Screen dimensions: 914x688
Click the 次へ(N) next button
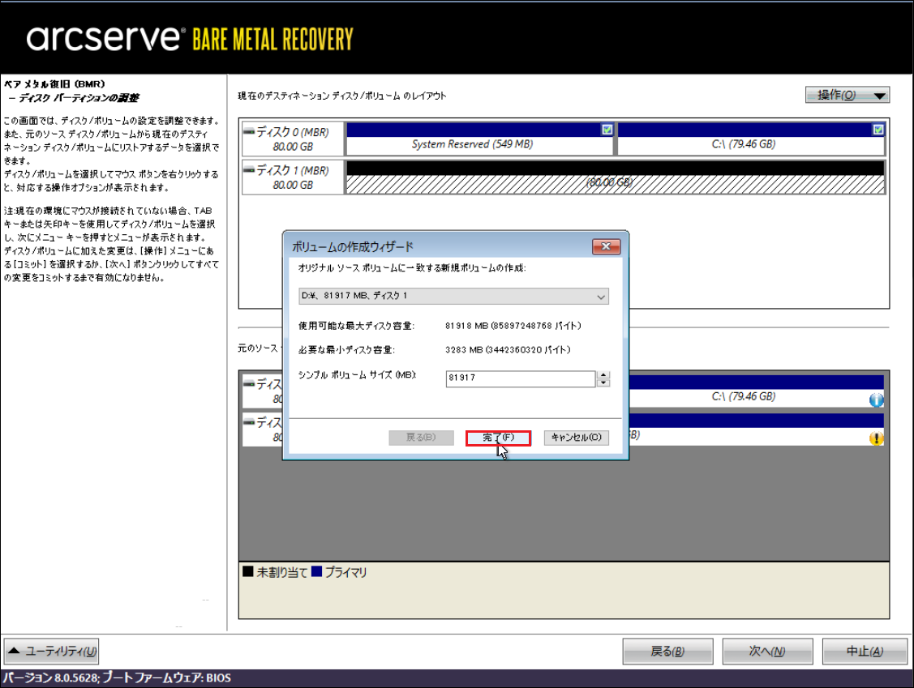[767, 652]
